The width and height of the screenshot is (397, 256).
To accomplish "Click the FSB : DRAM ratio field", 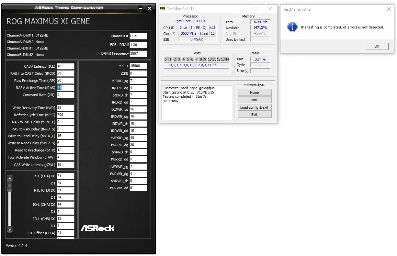I will [x=138, y=45].
